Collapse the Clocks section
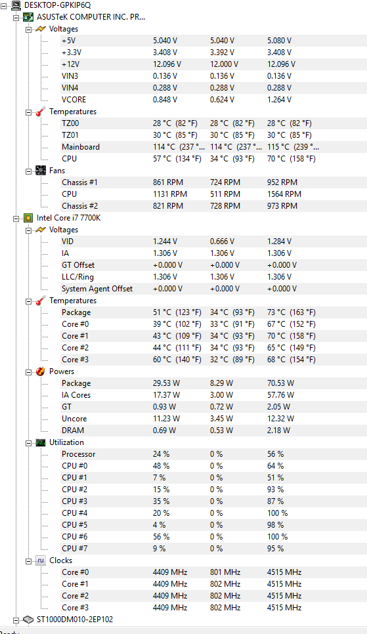The height and width of the screenshot is (634, 367). tap(28, 560)
